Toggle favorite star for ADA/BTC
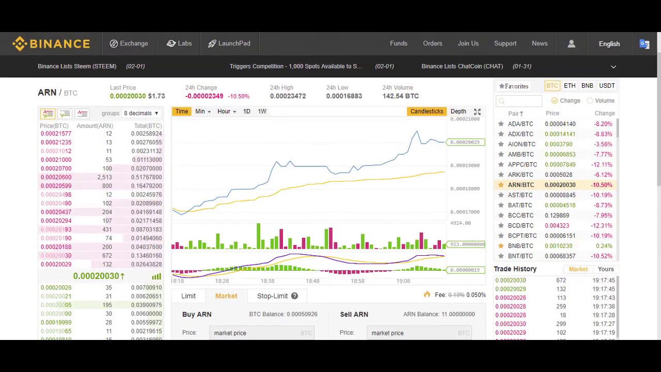 (x=500, y=124)
